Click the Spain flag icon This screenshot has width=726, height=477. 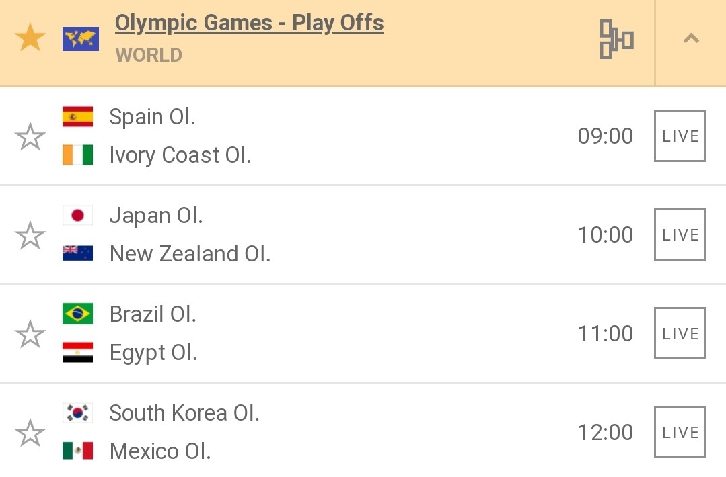pyautogui.click(x=78, y=116)
